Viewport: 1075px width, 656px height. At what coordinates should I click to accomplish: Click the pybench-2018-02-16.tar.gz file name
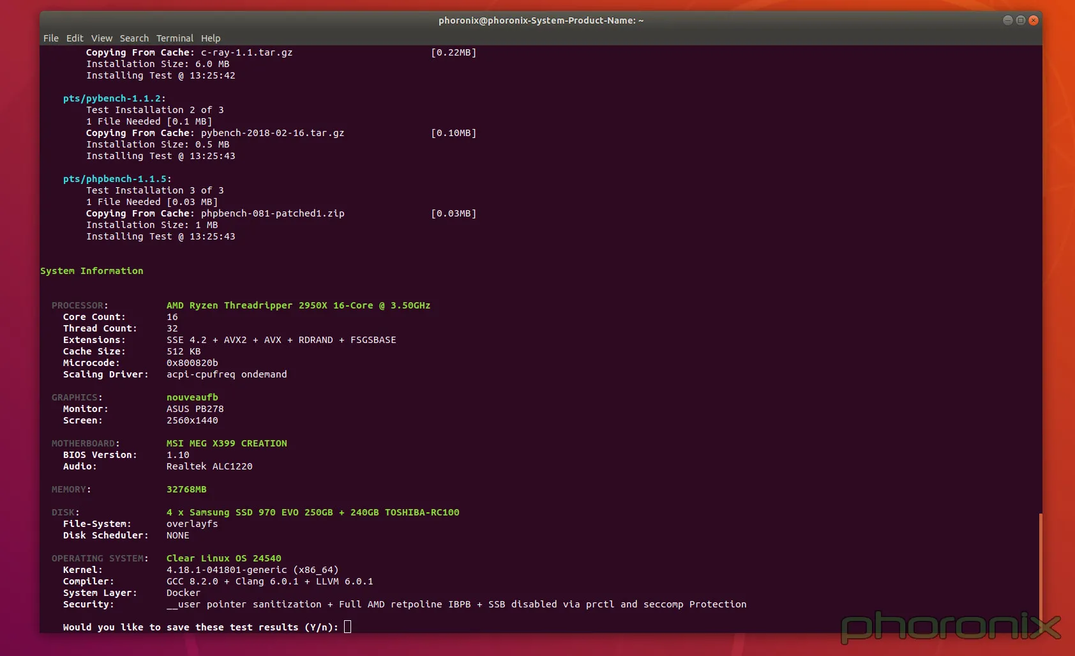(x=273, y=133)
